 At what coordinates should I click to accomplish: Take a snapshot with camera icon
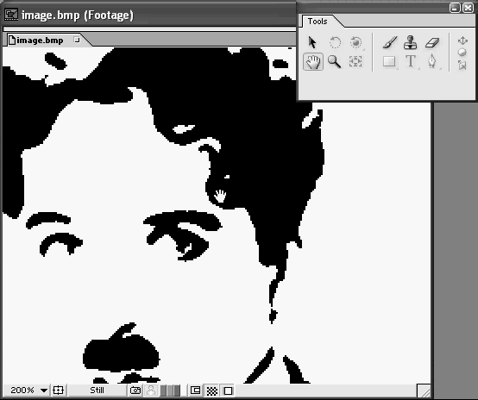point(135,391)
